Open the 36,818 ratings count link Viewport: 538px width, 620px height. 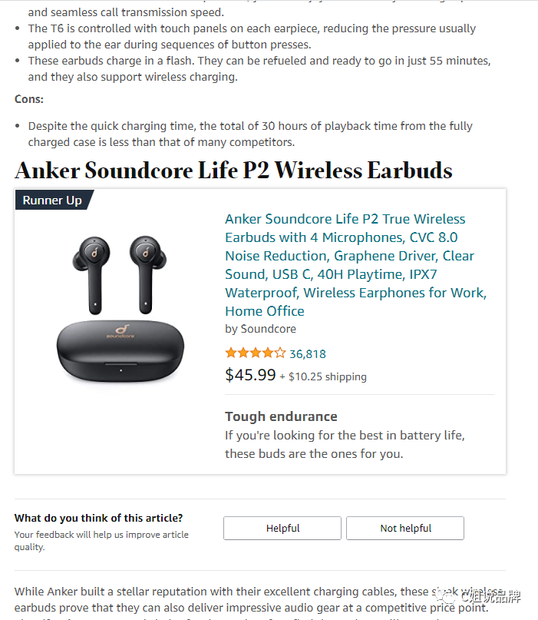tap(308, 354)
